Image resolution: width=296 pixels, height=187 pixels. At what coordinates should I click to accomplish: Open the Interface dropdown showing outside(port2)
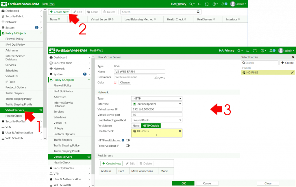click(156, 104)
